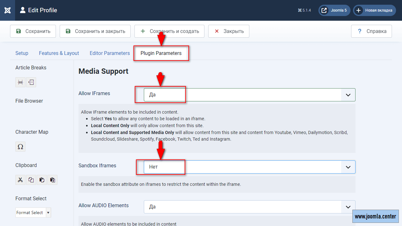Click the Paste as Text icon
The image size is (402, 226).
pyautogui.click(x=52, y=180)
